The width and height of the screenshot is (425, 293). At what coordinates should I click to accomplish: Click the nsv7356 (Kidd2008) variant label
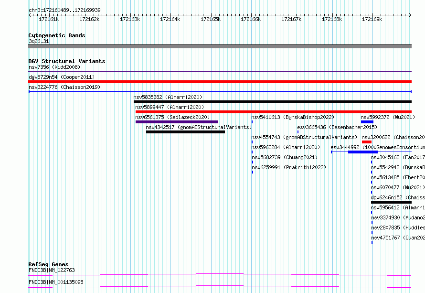[x=54, y=67]
